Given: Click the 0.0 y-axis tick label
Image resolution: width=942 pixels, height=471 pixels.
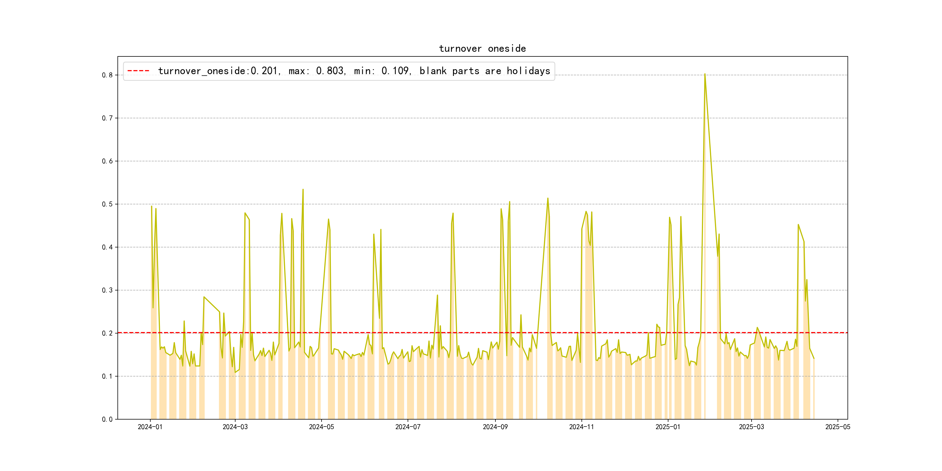Looking at the screenshot, I should (107, 420).
